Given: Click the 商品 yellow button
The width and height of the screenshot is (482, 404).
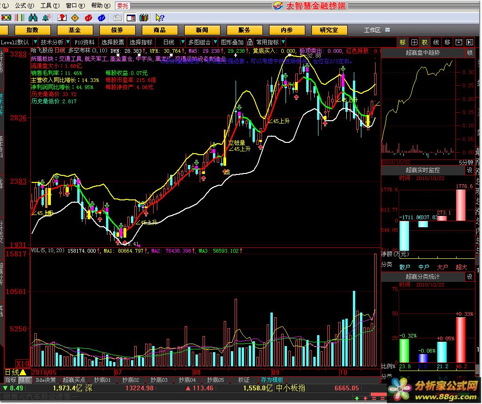Looking at the screenshot, I should 160,30.
